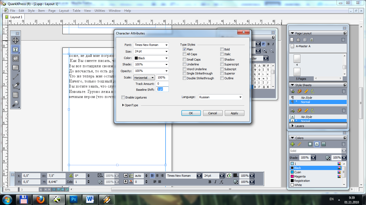Select the Table tool
The width and height of the screenshot is (366, 205).
point(16,95)
